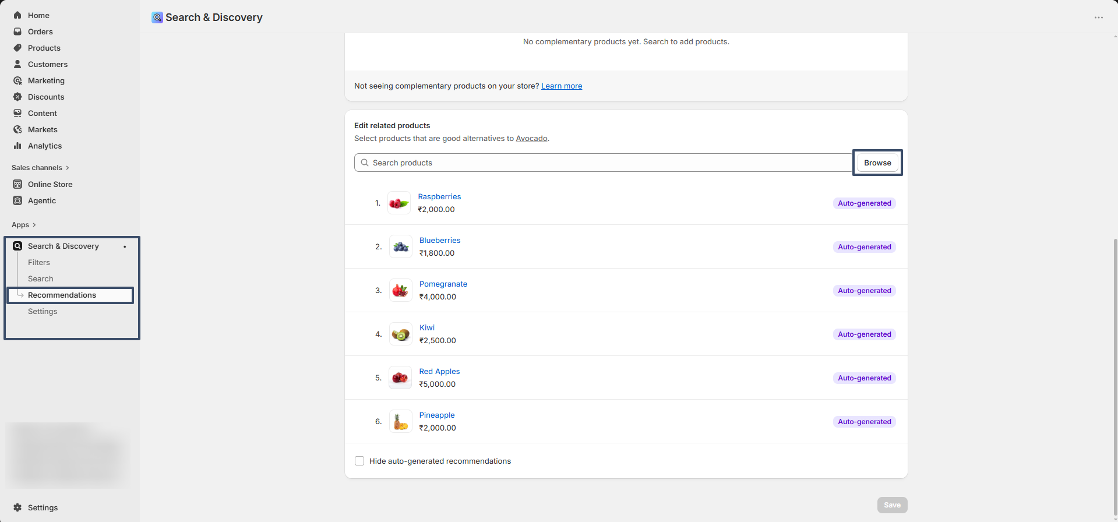
Task: Click the Products tag icon
Action: [x=17, y=48]
